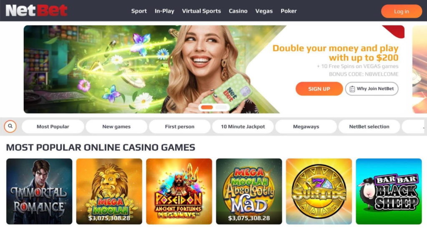Switch to the New games tab

116,127
